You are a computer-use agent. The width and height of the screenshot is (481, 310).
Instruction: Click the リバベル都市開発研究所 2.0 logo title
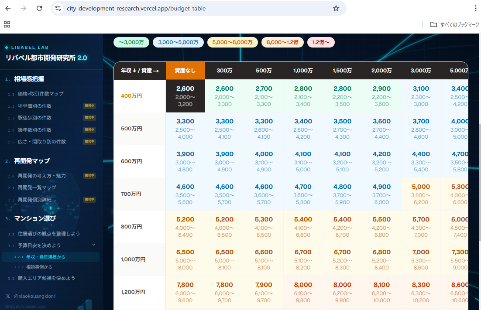(x=46, y=58)
